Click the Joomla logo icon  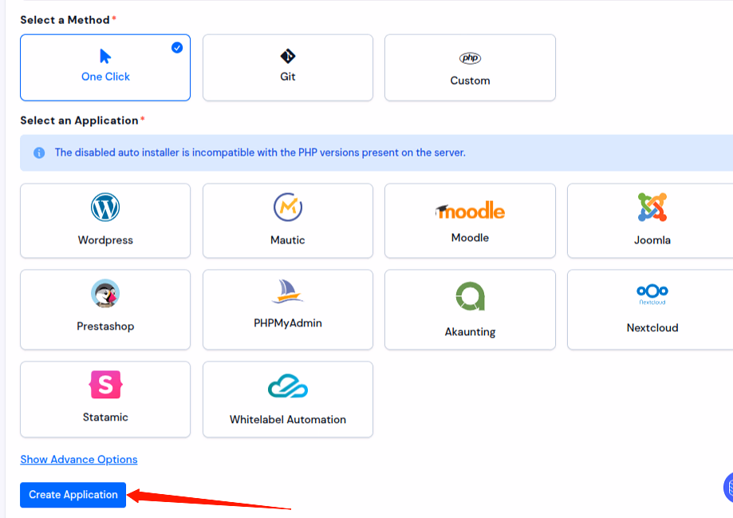tap(652, 207)
